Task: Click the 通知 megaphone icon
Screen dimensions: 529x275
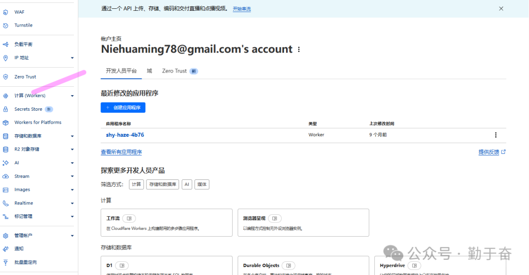Action: (5, 249)
